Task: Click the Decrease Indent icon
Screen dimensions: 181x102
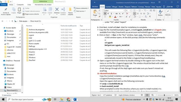Action: tap(151, 10)
